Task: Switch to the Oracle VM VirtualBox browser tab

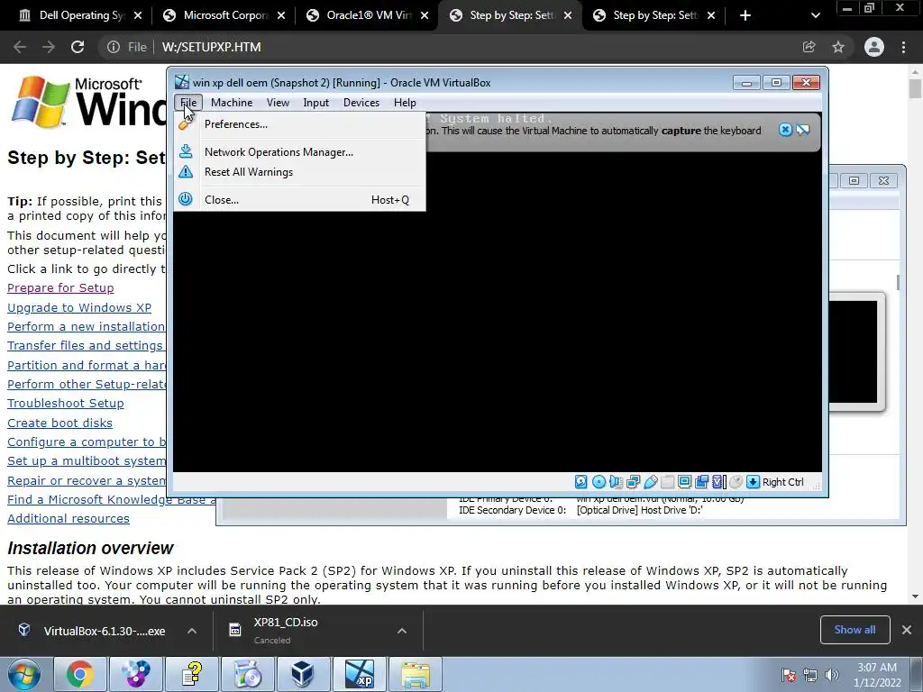Action: click(x=368, y=15)
